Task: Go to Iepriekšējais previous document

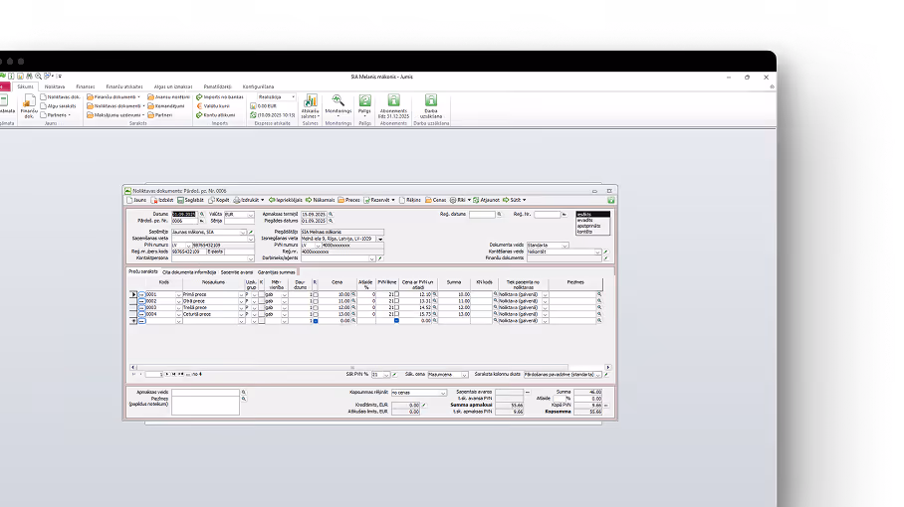Action: [x=286, y=200]
